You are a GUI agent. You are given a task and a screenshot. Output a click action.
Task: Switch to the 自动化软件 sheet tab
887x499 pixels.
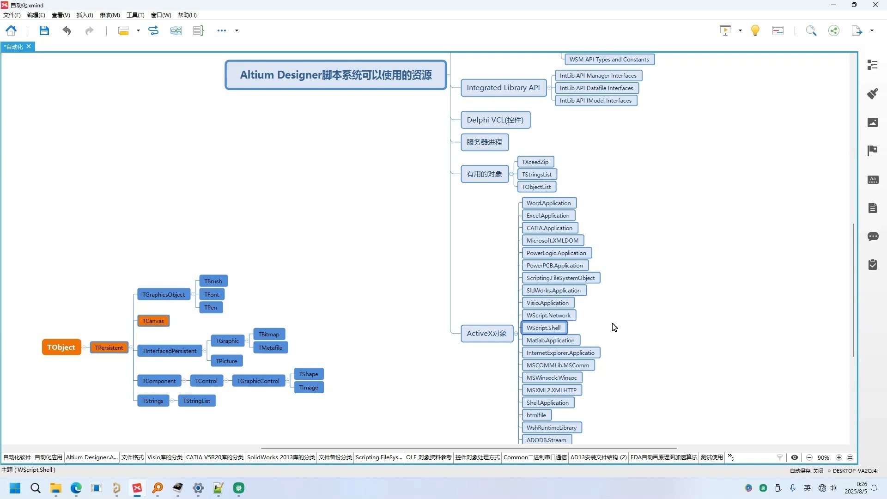pos(17,457)
